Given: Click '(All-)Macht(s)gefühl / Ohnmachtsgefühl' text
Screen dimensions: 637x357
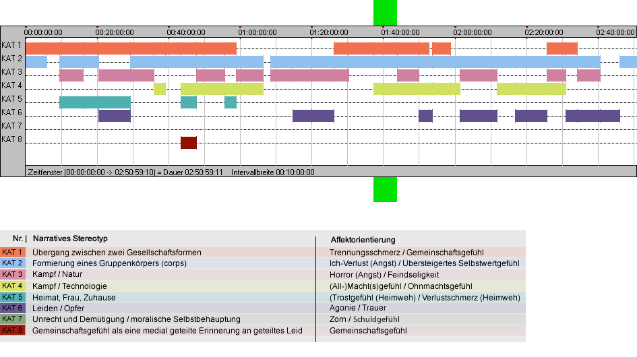Looking at the screenshot, I should coord(401,286).
